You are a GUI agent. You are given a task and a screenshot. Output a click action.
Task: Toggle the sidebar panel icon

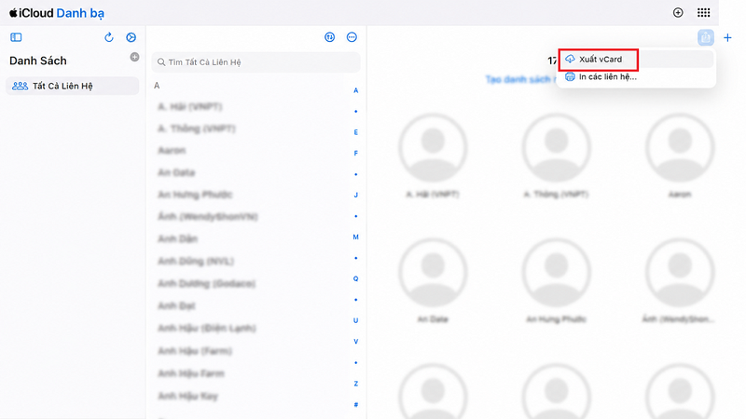click(x=16, y=37)
